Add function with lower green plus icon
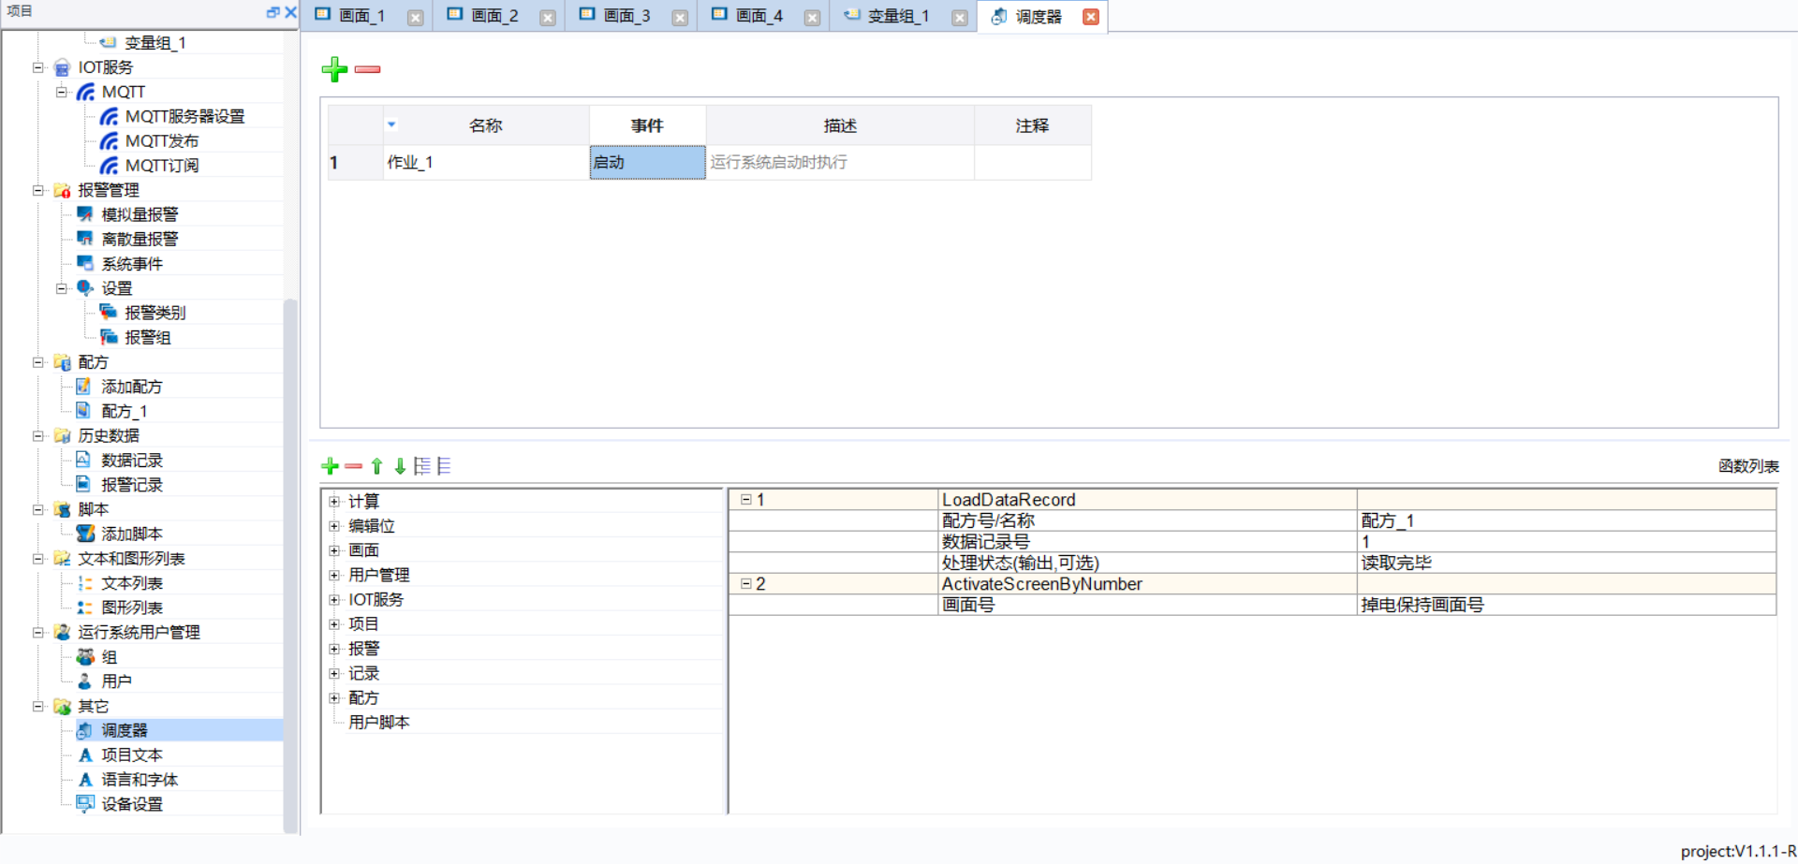Viewport: 1798px width, 864px height. pos(330,466)
